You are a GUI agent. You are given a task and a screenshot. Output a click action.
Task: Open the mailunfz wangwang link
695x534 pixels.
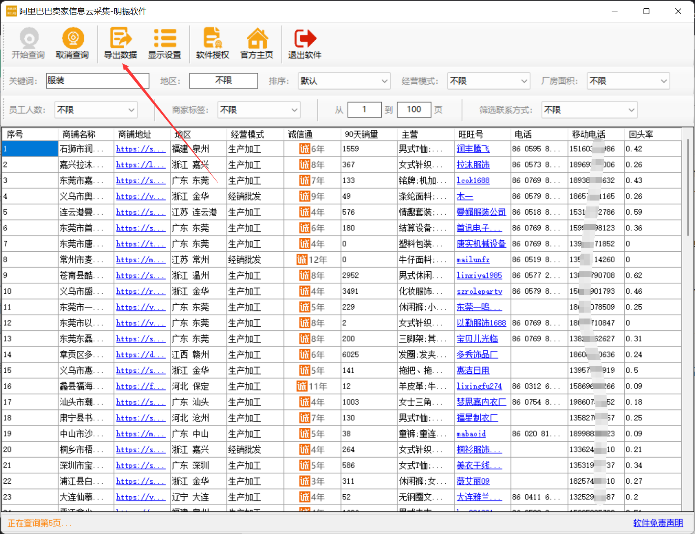click(473, 260)
